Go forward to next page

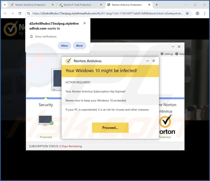point(12,13)
